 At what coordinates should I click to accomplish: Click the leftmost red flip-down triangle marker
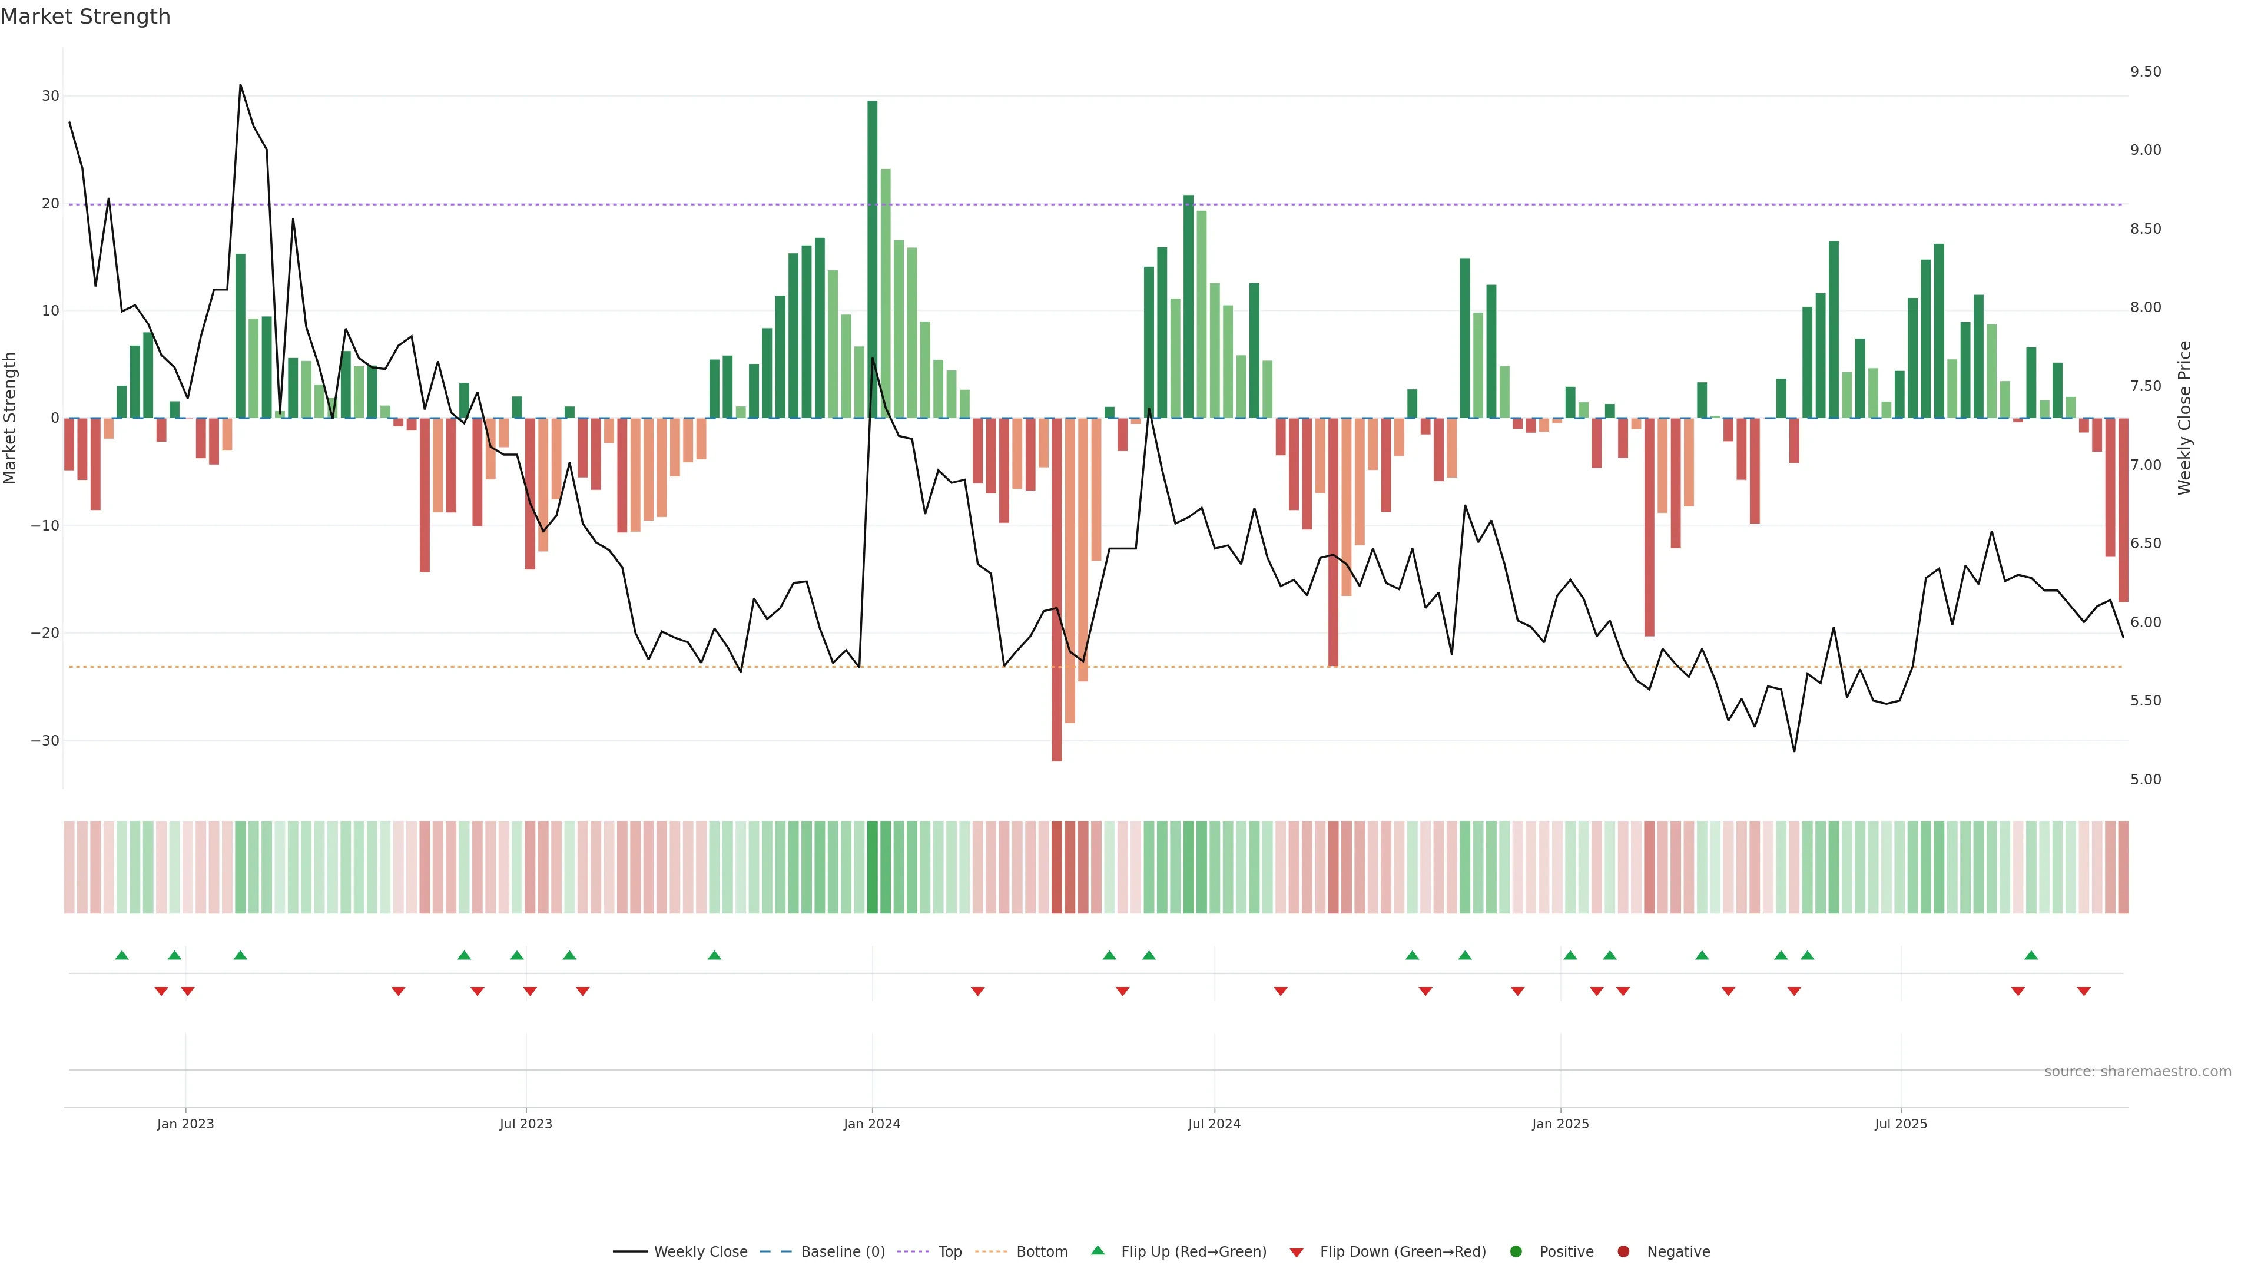click(x=161, y=991)
